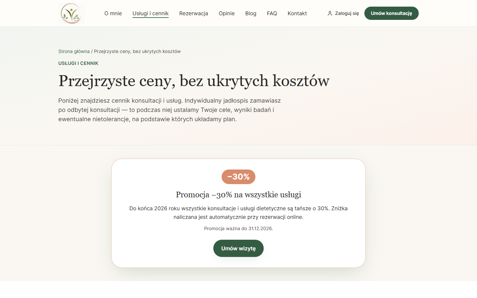
Task: Open the Blog section
Action: [x=251, y=13]
